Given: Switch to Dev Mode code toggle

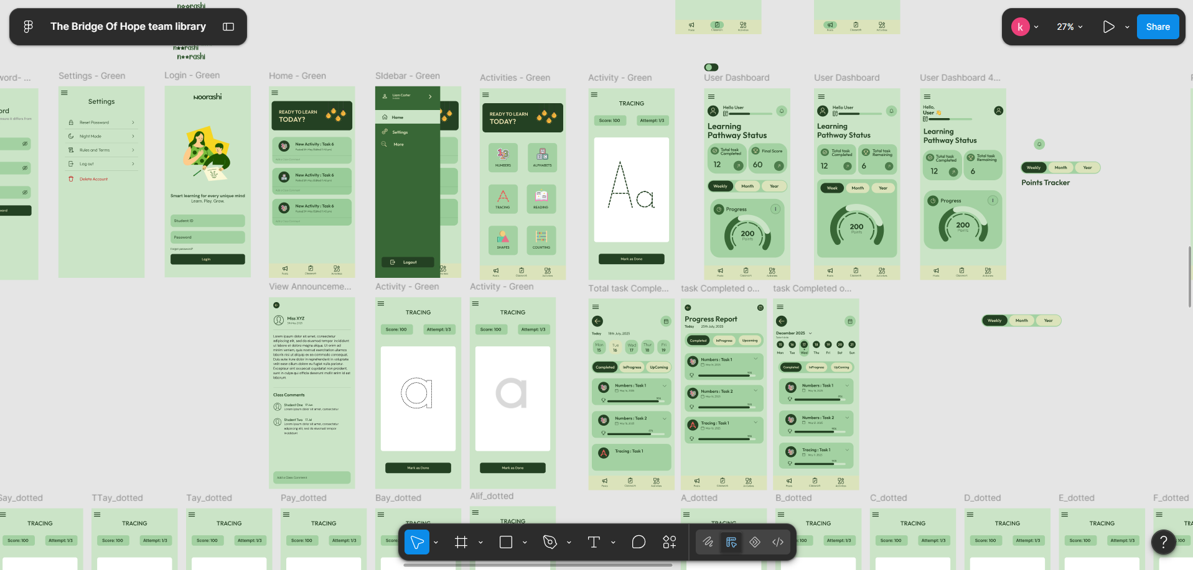Looking at the screenshot, I should click(778, 542).
